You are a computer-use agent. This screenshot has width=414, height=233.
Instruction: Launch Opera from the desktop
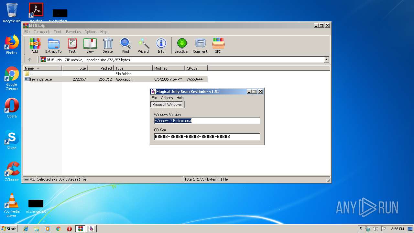pyautogui.click(x=12, y=108)
